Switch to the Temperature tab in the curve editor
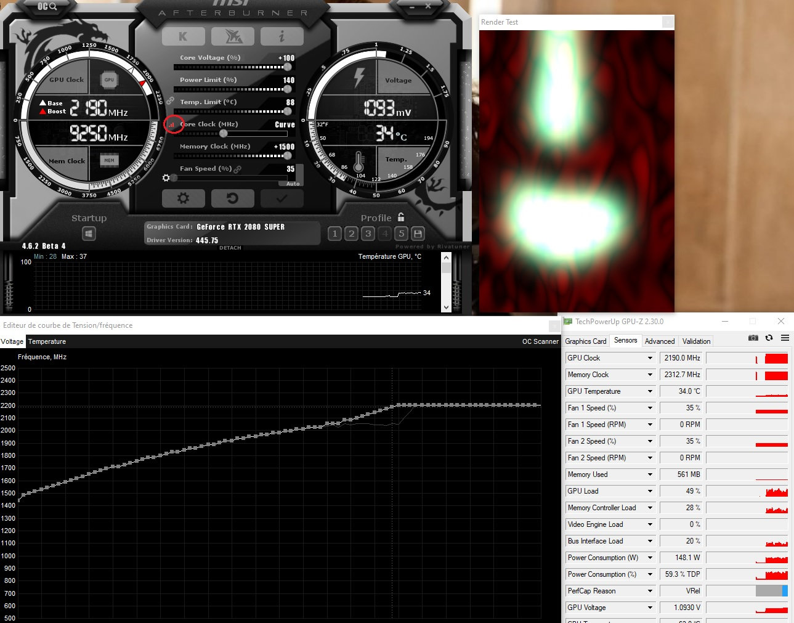The width and height of the screenshot is (794, 623). point(47,341)
